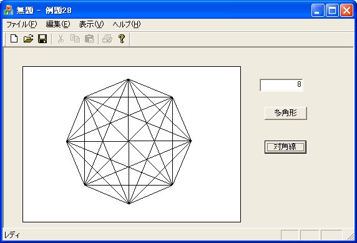This screenshot has width=357, height=243.
Task: Minimize the window
Action: pos(318,10)
